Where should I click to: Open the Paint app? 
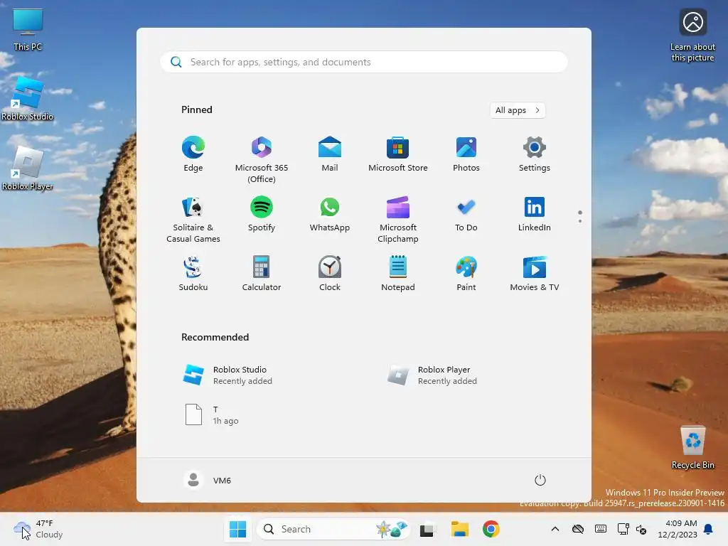tap(466, 274)
